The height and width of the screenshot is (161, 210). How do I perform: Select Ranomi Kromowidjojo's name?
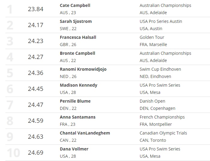click(83, 69)
